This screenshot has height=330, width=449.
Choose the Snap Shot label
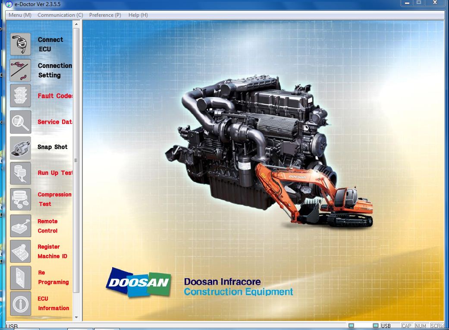pos(52,147)
